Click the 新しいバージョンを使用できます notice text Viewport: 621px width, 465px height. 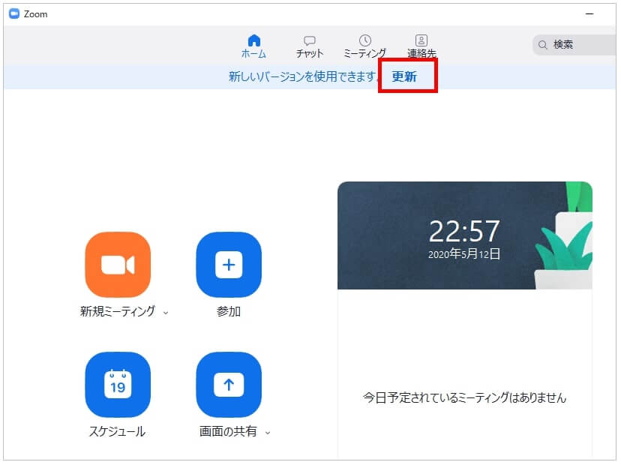[303, 76]
